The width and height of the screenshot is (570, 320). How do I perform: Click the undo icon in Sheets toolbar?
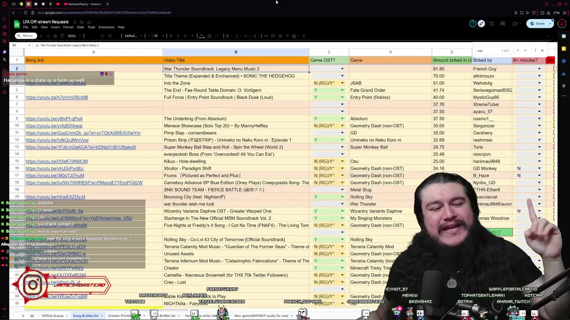coord(41,36)
